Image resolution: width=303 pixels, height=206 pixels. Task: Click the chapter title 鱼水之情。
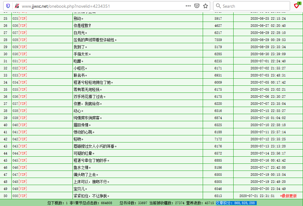pyautogui.click(x=82, y=167)
